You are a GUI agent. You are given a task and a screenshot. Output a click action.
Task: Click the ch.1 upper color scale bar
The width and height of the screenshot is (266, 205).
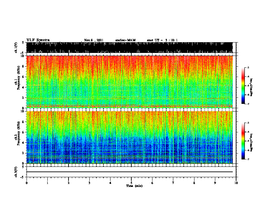[243, 86]
